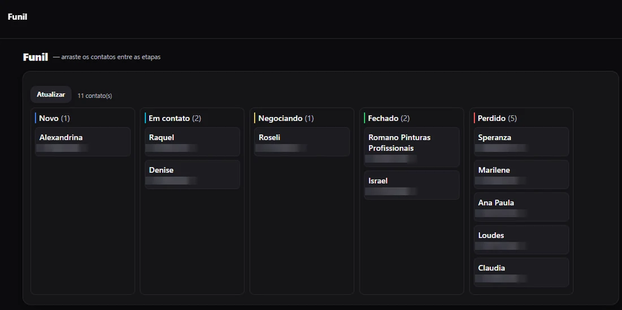Viewport: 622px width, 310px height.
Task: Click the Atualizar button
Action: coord(51,95)
